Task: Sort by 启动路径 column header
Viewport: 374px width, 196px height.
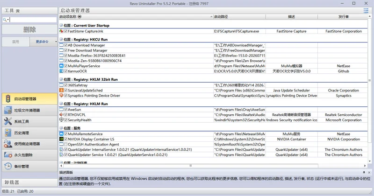Action: click(239, 16)
